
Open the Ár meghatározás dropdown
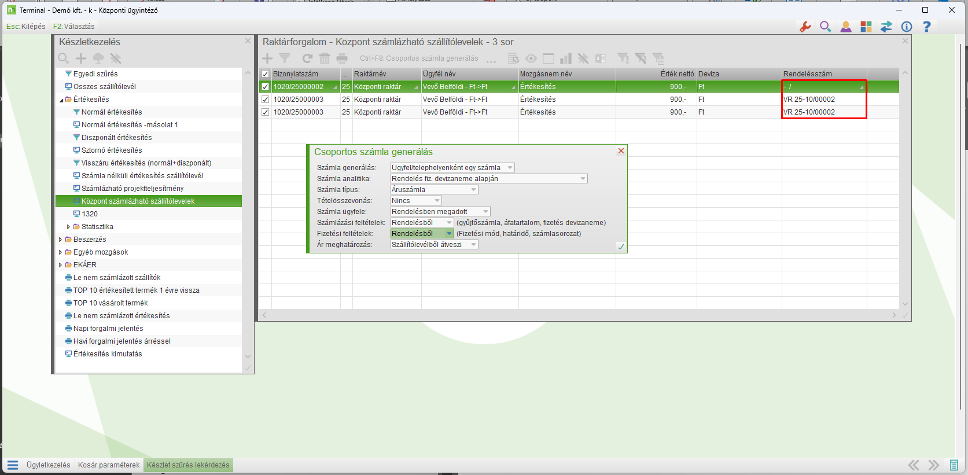(435, 245)
